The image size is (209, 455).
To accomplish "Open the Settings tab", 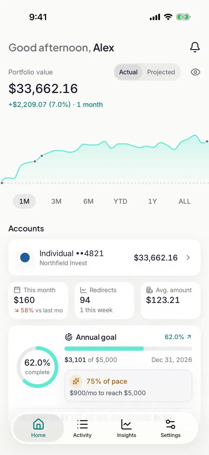I will (170, 429).
